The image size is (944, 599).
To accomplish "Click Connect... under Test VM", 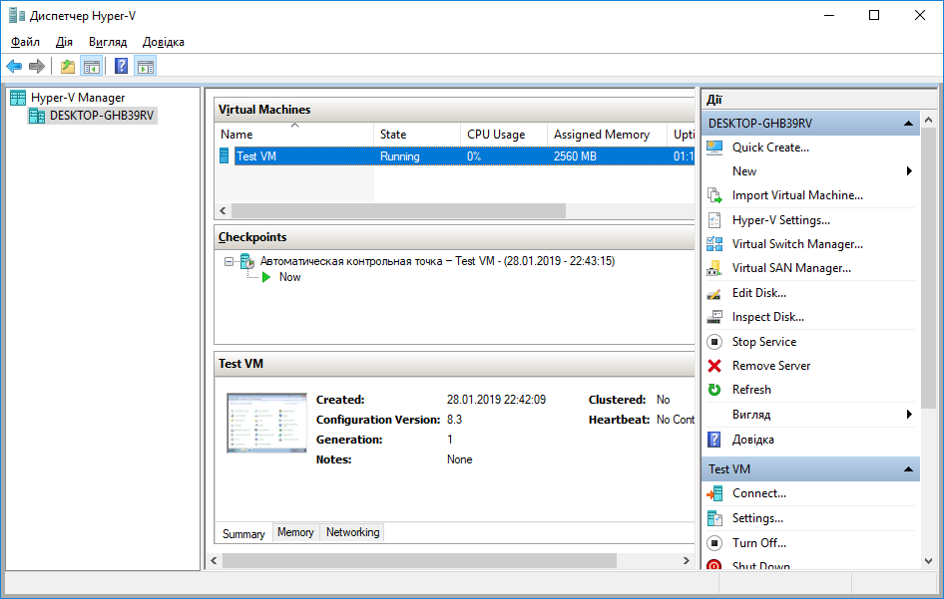I will click(x=759, y=493).
